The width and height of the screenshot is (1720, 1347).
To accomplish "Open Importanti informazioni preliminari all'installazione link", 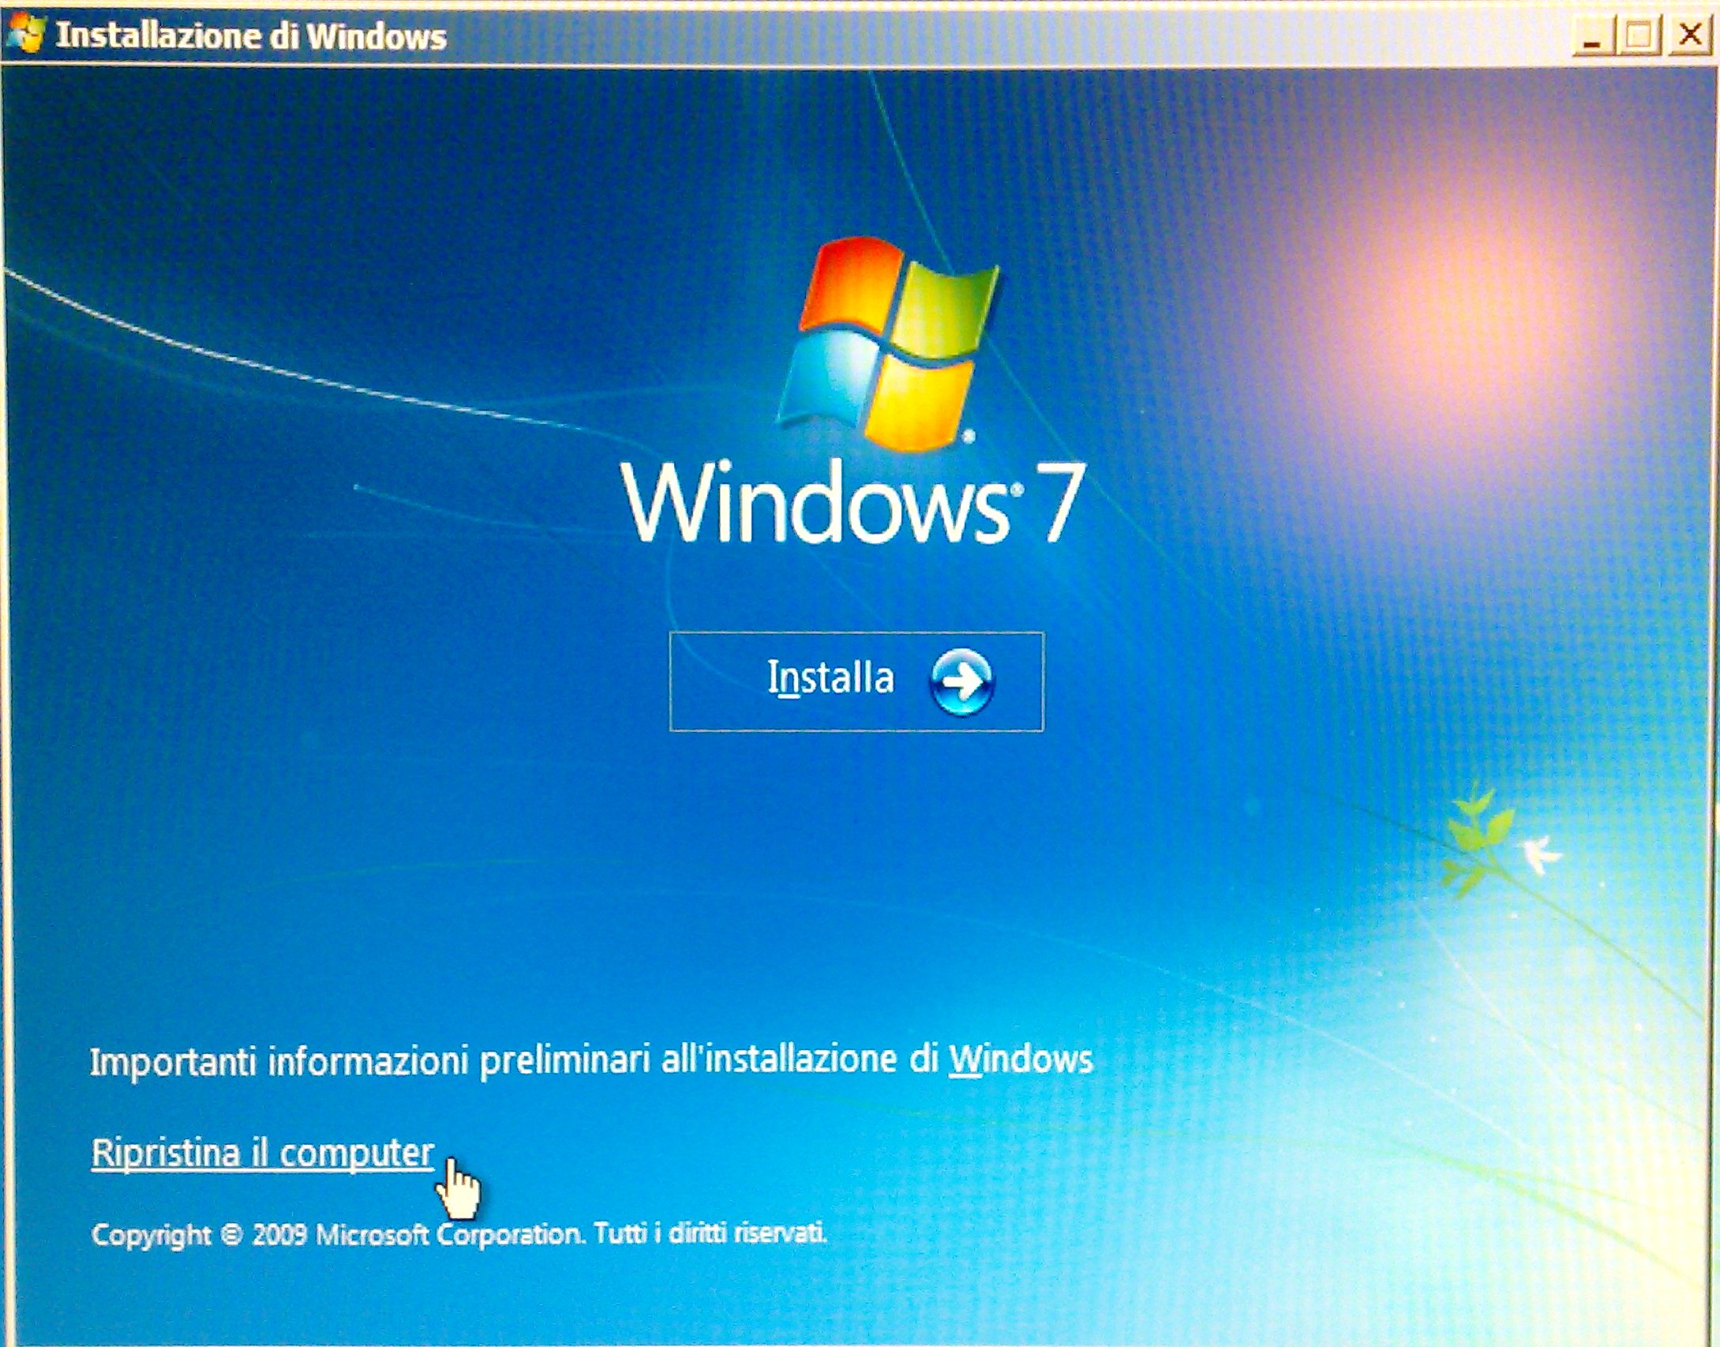I will point(590,1060).
